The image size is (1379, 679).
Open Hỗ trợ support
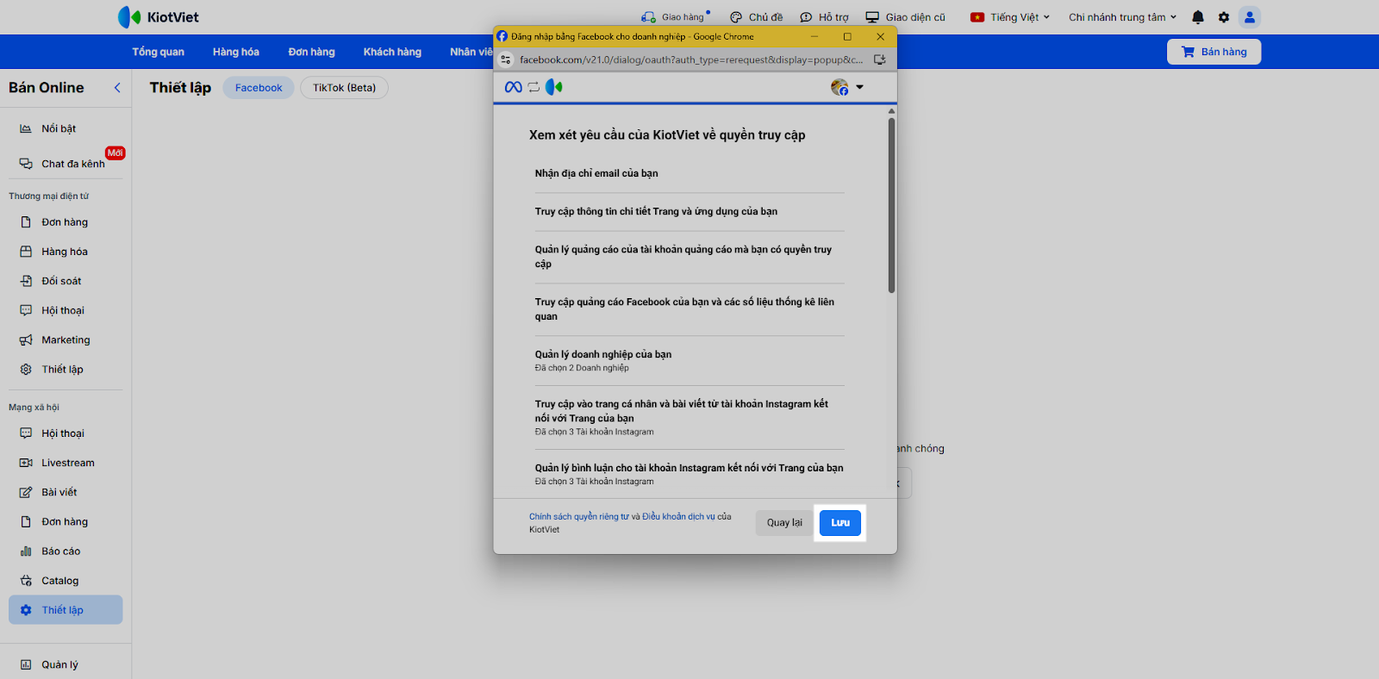click(x=824, y=17)
